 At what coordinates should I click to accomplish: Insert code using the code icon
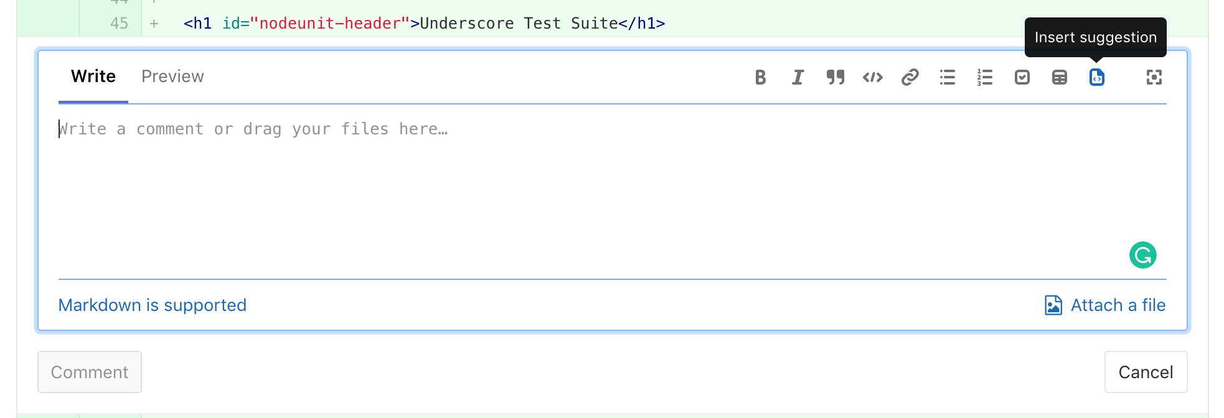coord(872,77)
